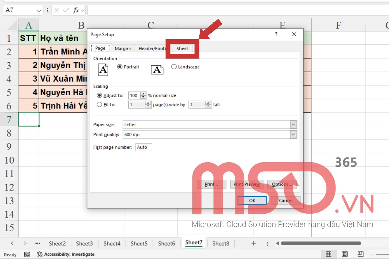Click cell with STT header
389x259 pixels.
coord(29,38)
